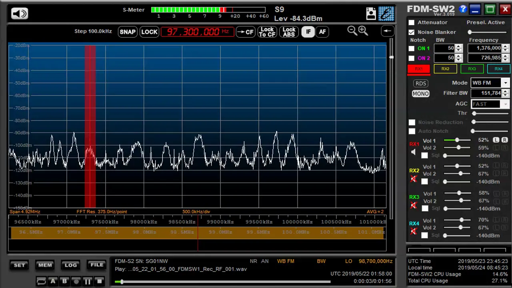Set loop point B
Image resolution: width=512 pixels, height=288 pixels.
pyautogui.click(x=64, y=281)
